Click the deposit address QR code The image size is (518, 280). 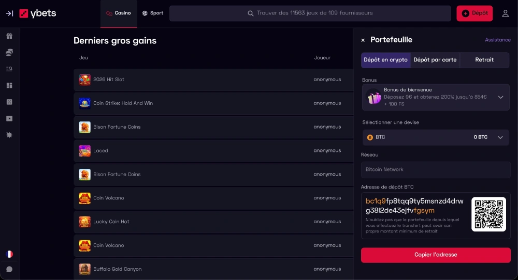[x=488, y=214]
